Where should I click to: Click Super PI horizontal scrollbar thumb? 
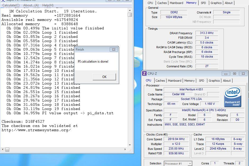coord(7,150)
